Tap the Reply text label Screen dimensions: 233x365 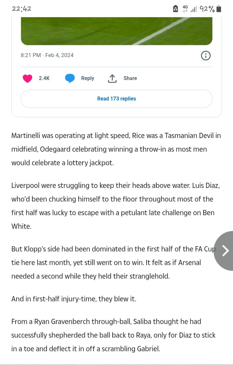point(88,78)
